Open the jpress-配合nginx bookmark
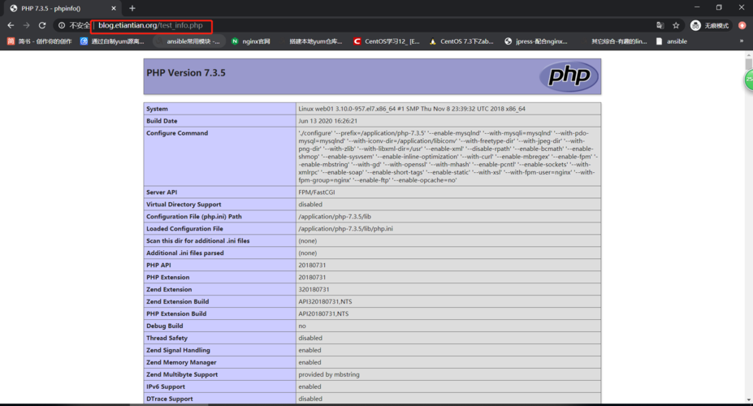 tap(536, 41)
